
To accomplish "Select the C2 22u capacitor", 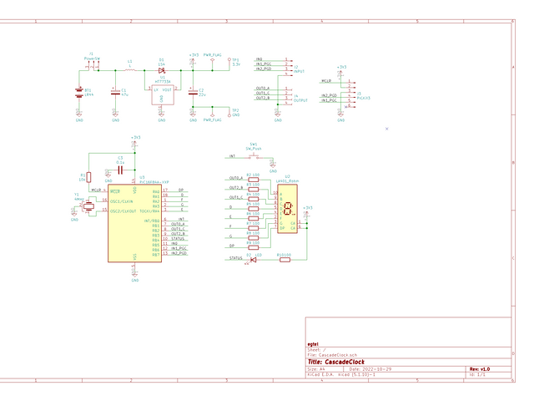I will pyautogui.click(x=194, y=92).
